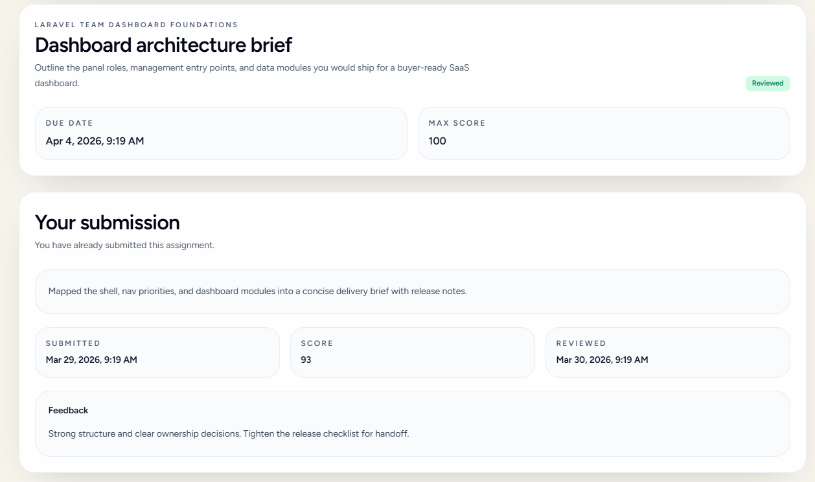Select the score value 93
Viewport: 815px width, 482px height.
(306, 360)
